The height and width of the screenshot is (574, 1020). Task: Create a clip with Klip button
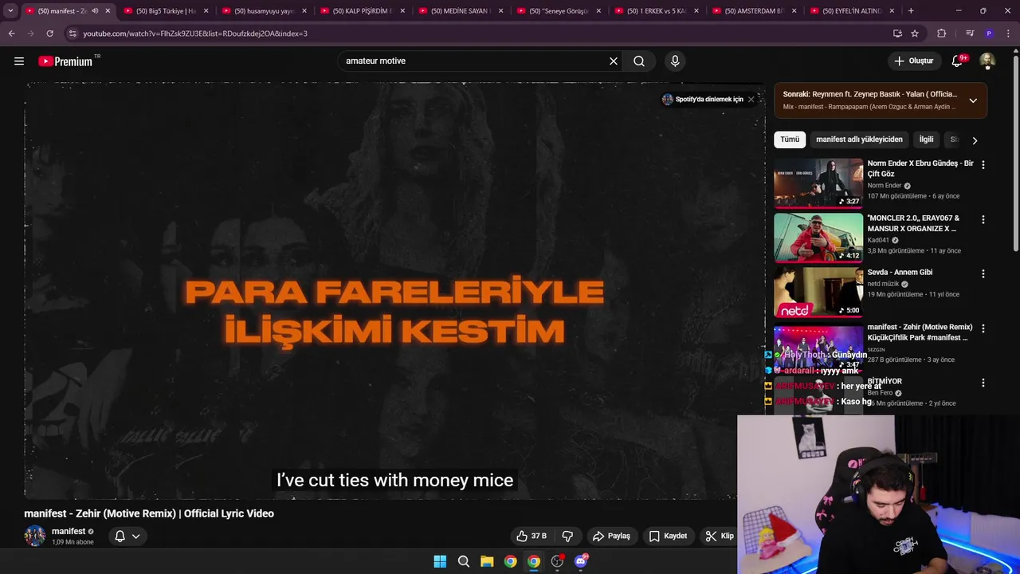(x=719, y=536)
